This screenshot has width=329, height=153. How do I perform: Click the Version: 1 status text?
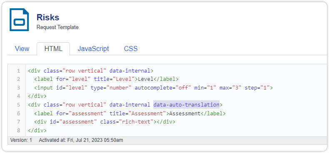point(21,140)
